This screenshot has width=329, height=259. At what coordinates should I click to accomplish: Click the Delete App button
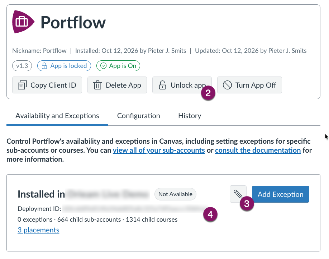pyautogui.click(x=117, y=85)
